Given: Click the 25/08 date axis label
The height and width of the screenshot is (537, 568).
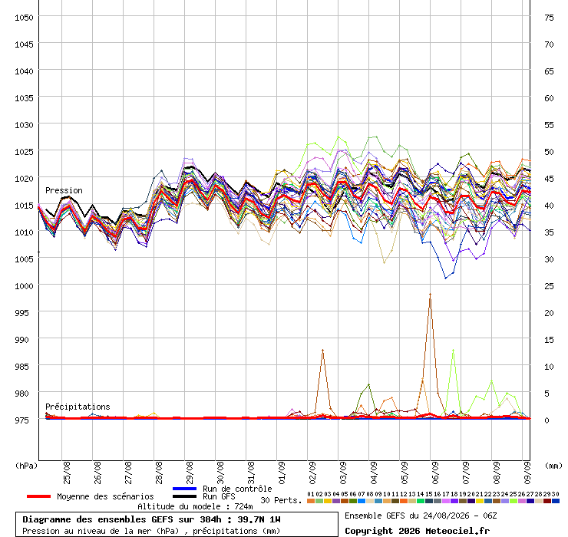Looking at the screenshot, I should click(67, 473).
